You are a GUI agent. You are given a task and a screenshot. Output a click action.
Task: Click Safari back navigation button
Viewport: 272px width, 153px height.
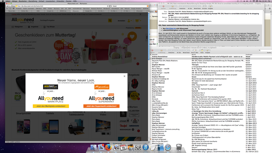(x=7, y=6)
